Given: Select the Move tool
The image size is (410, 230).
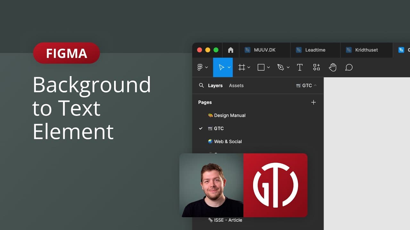Looking at the screenshot, I should point(222,67).
